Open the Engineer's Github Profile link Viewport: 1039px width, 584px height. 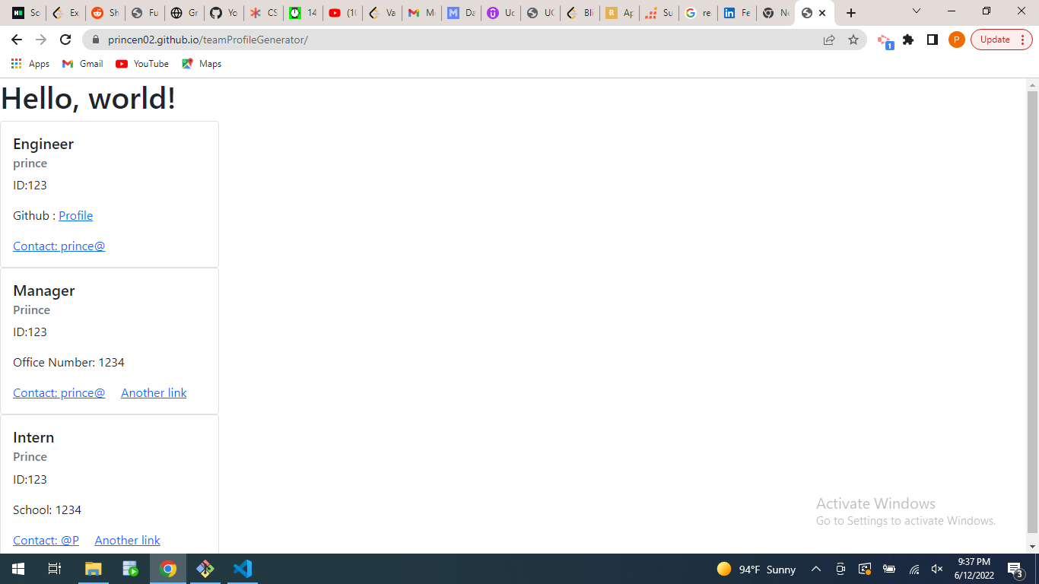(76, 216)
